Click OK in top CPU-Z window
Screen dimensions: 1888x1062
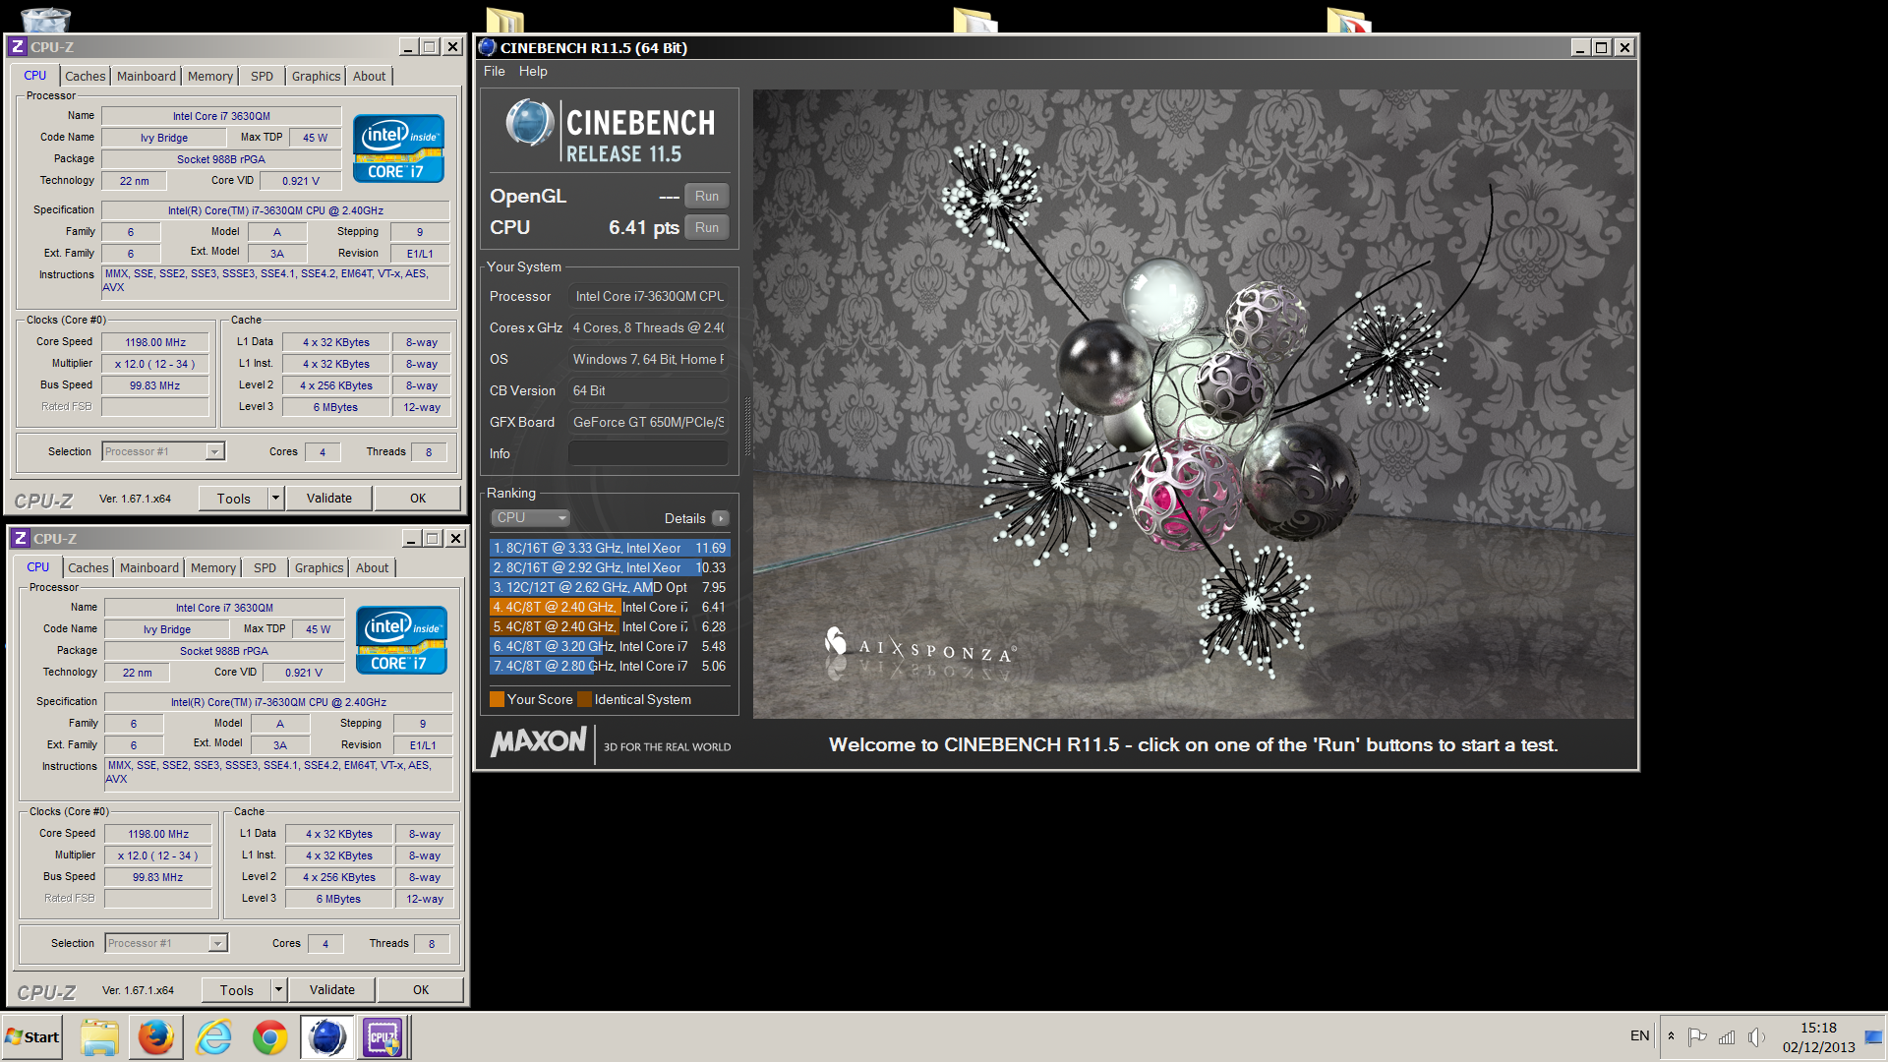click(418, 499)
